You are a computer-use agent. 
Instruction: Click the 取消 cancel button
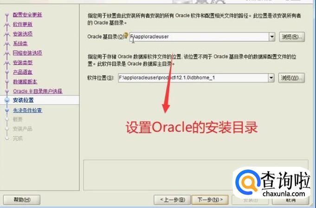[x=290, y=200]
